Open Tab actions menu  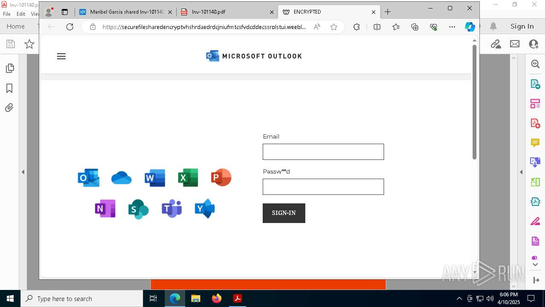pos(65,12)
